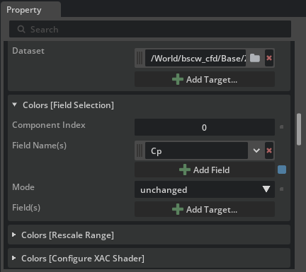This screenshot has height=272, width=306.
Task: Click the Cp field name box
Action: pos(196,150)
